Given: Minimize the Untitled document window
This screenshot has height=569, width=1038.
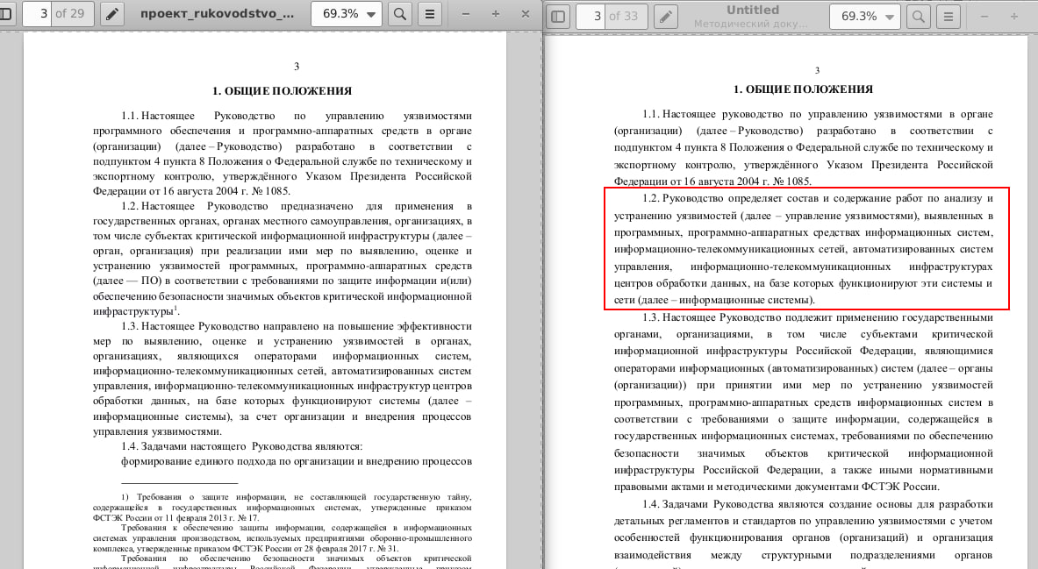Looking at the screenshot, I should [x=984, y=16].
